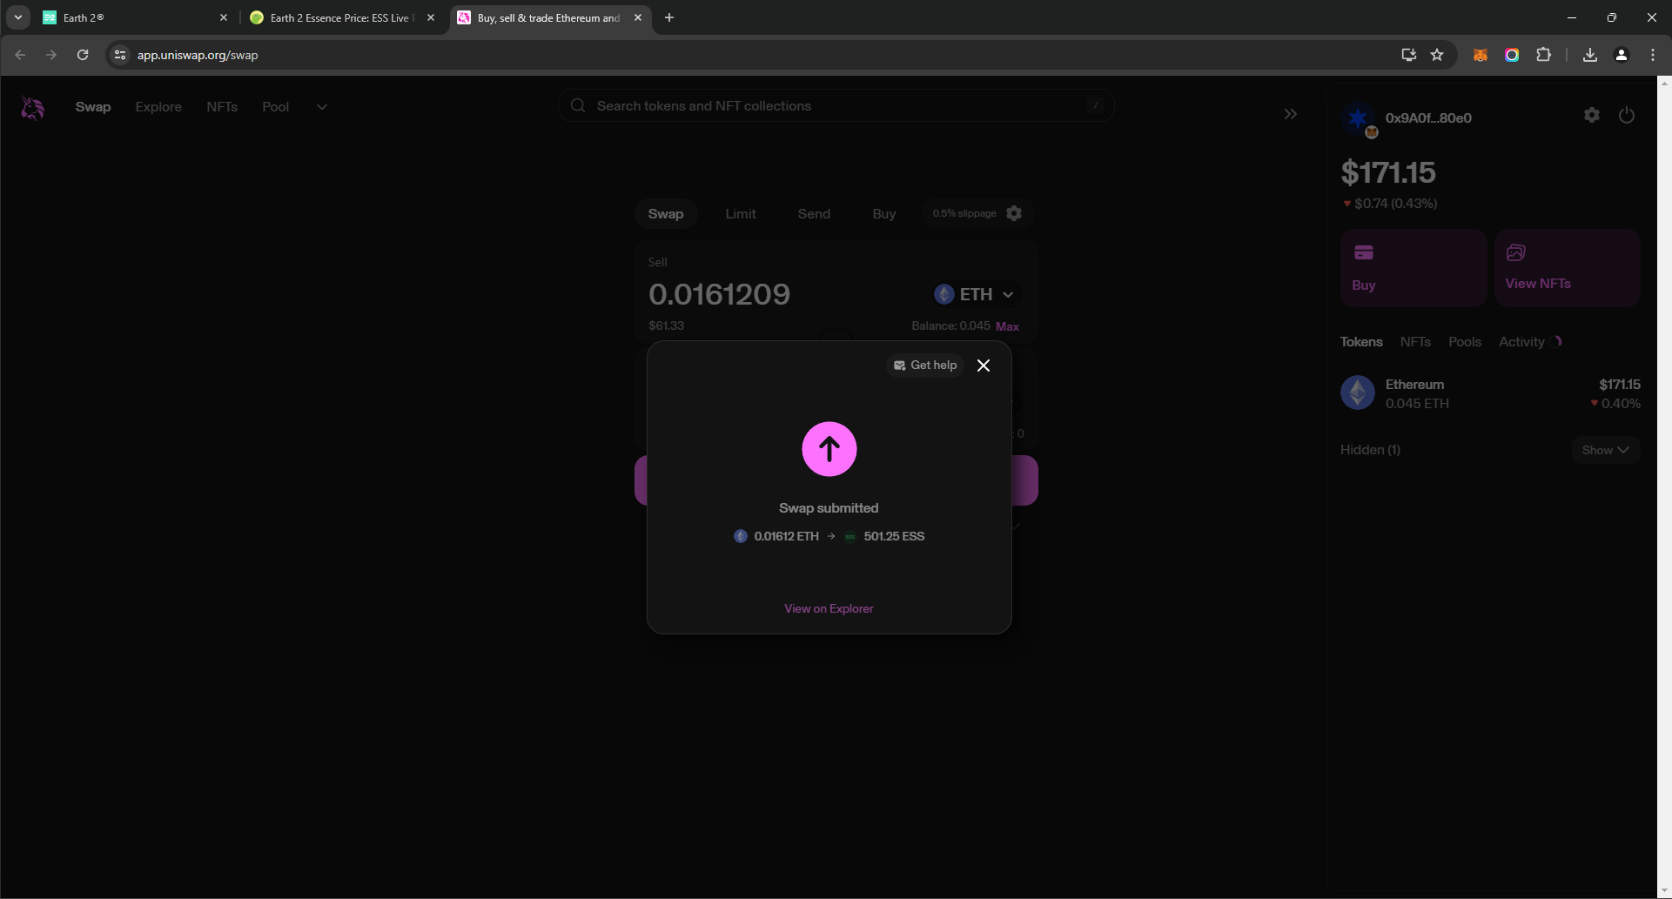Screen dimensions: 1672x899
Task: Open the browser Extensions puzzle icon
Action: [x=1543, y=55]
